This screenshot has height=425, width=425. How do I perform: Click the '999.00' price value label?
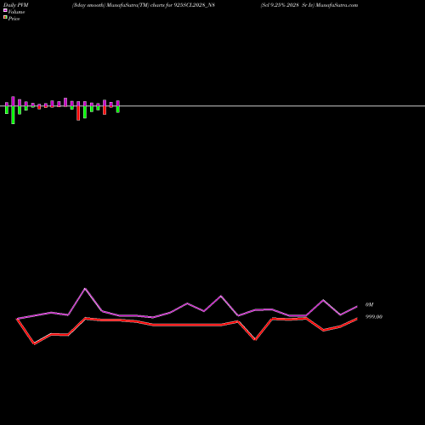point(374,317)
